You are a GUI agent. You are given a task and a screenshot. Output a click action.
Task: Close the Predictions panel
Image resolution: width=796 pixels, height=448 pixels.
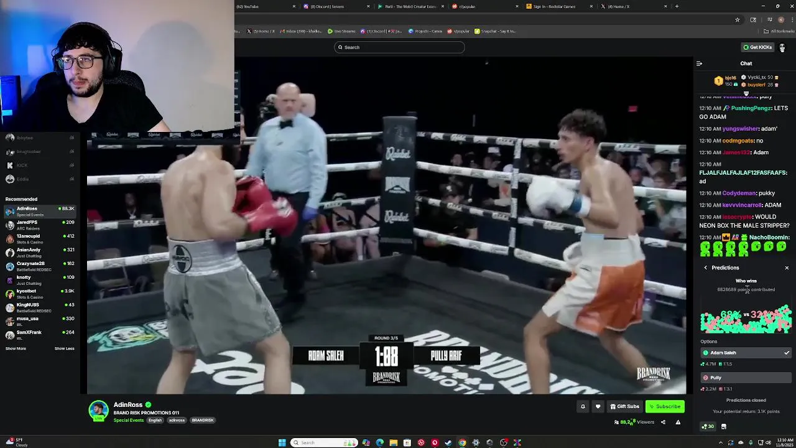[787, 268]
